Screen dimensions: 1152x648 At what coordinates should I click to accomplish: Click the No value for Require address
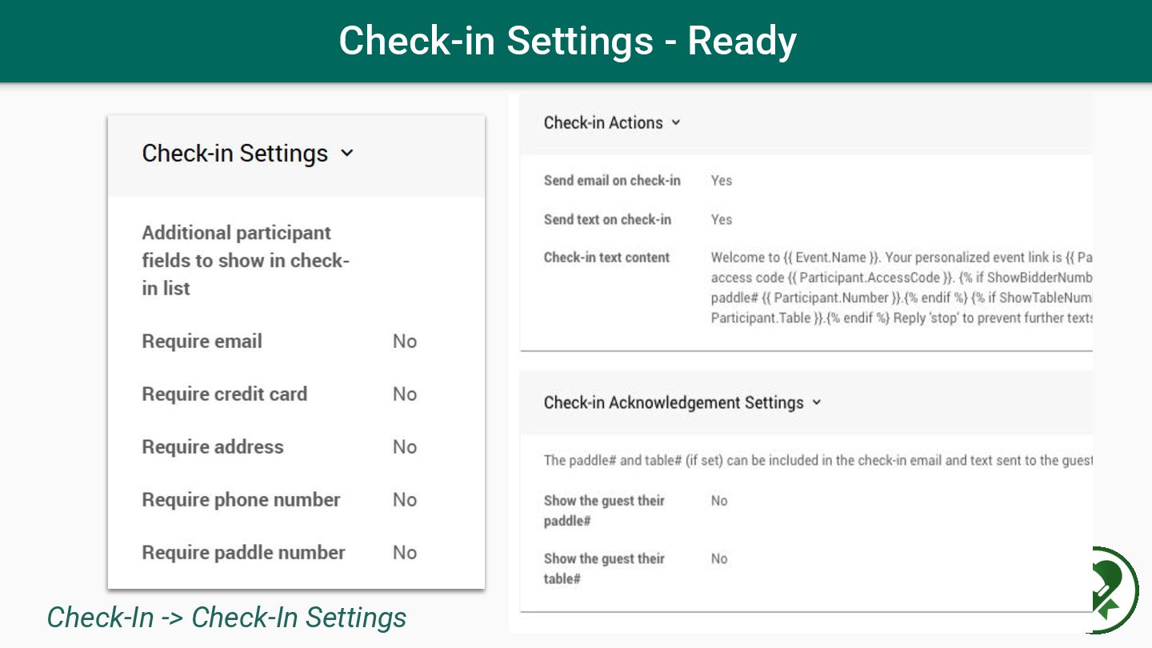tap(405, 447)
